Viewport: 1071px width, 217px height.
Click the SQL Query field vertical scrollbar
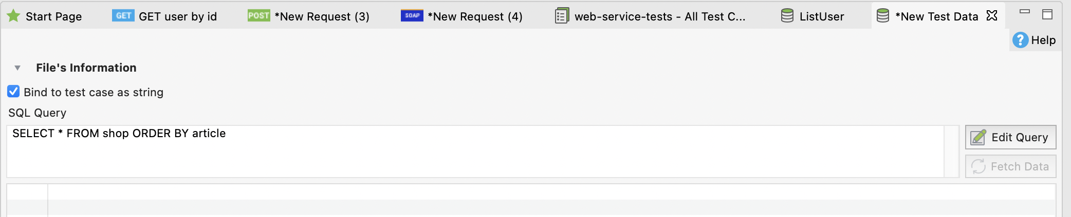pyautogui.click(x=951, y=151)
